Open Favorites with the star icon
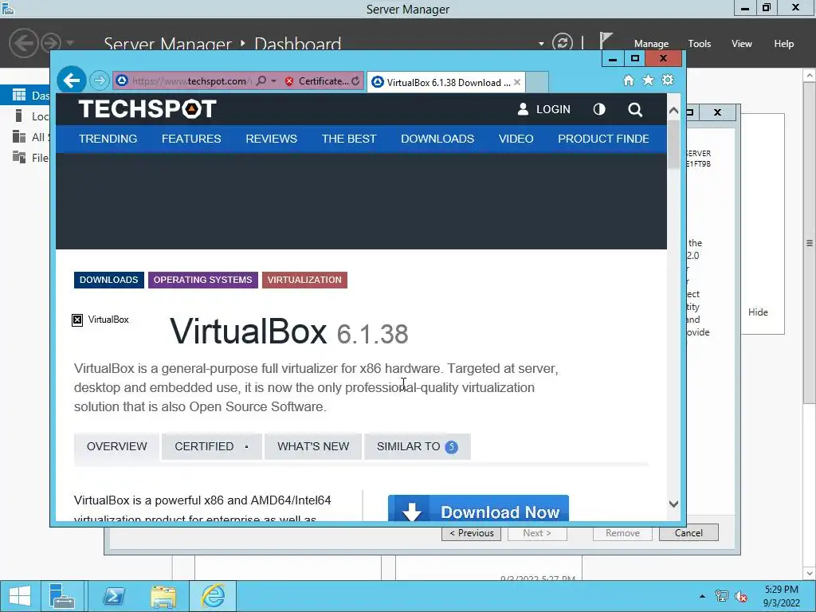 tap(648, 80)
